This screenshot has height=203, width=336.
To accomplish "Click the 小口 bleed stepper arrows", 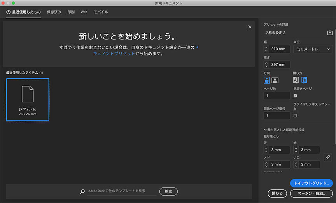I will (x=296, y=164).
